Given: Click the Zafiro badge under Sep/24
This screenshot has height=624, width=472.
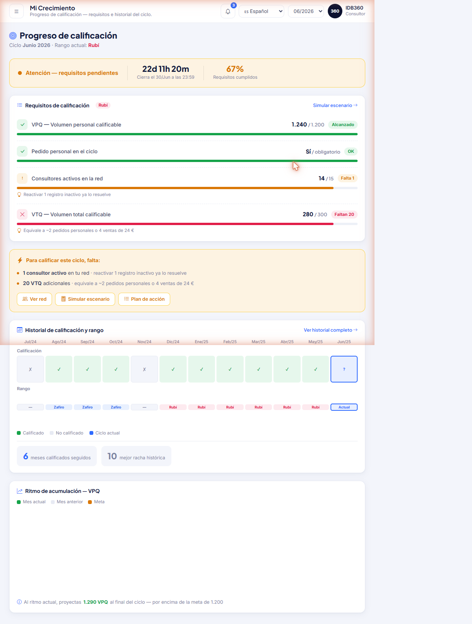Looking at the screenshot, I should (87, 407).
